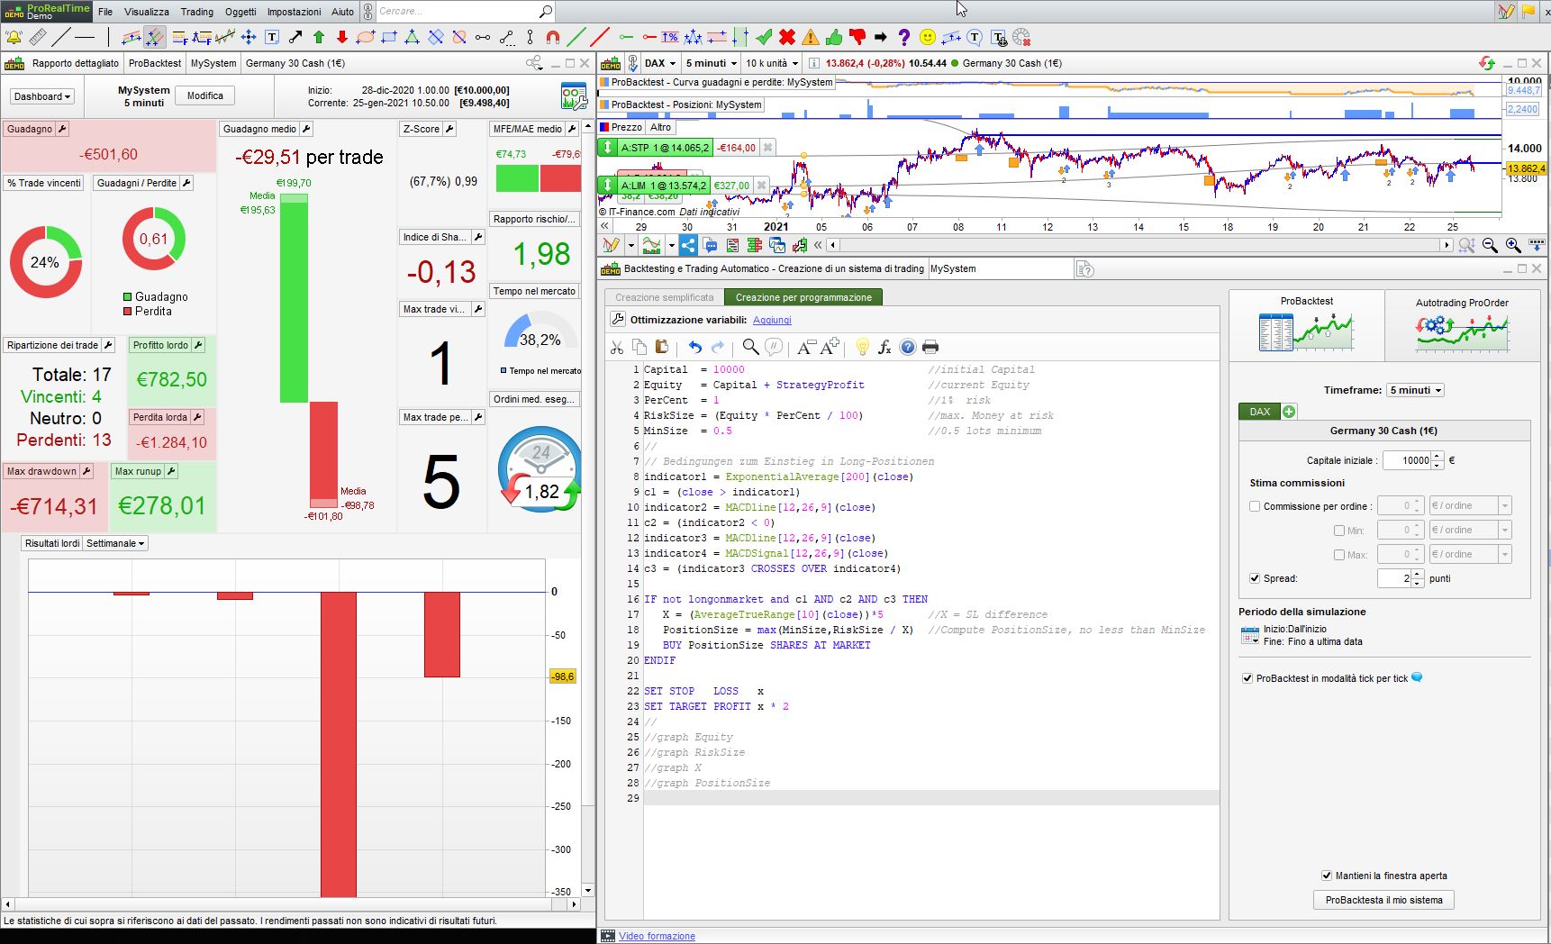The height and width of the screenshot is (944, 1551).
Task: Print the code with printer icon
Action: pos(930,348)
